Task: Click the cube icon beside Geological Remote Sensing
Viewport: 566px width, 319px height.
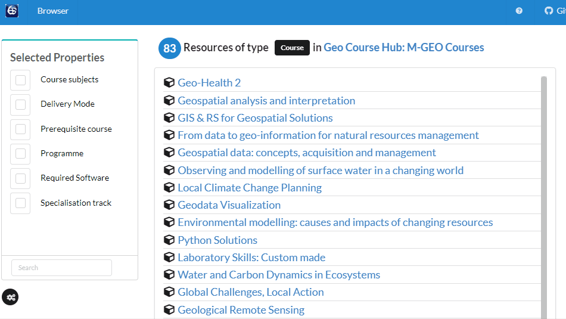Action: point(169,310)
